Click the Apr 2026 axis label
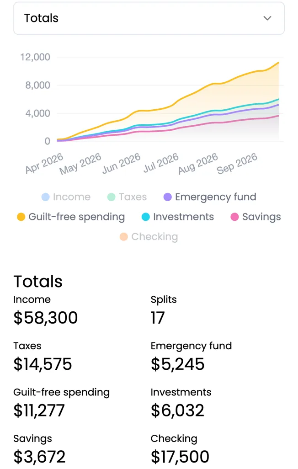 point(44,163)
